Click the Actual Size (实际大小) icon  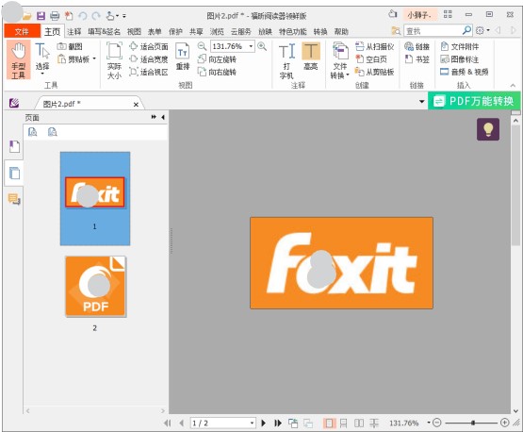(x=114, y=60)
